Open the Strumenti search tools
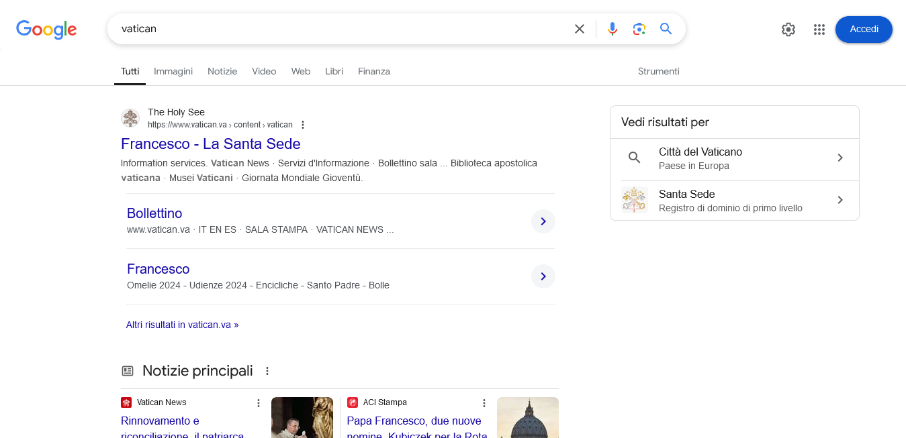906x438 pixels. (658, 71)
